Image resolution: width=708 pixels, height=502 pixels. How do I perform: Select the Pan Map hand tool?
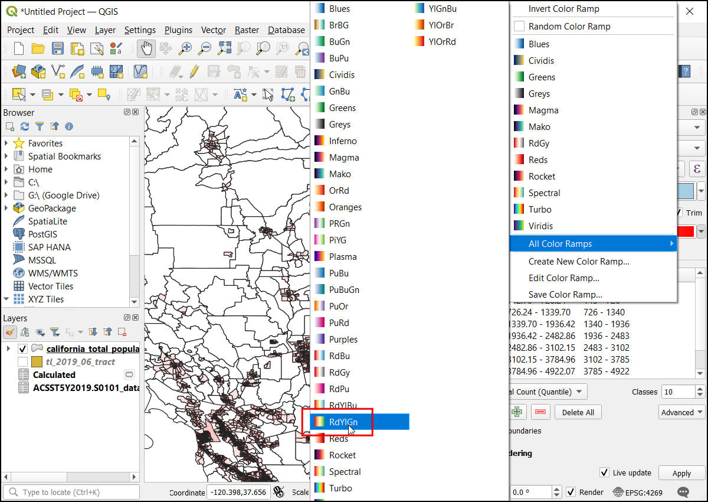tap(147, 48)
